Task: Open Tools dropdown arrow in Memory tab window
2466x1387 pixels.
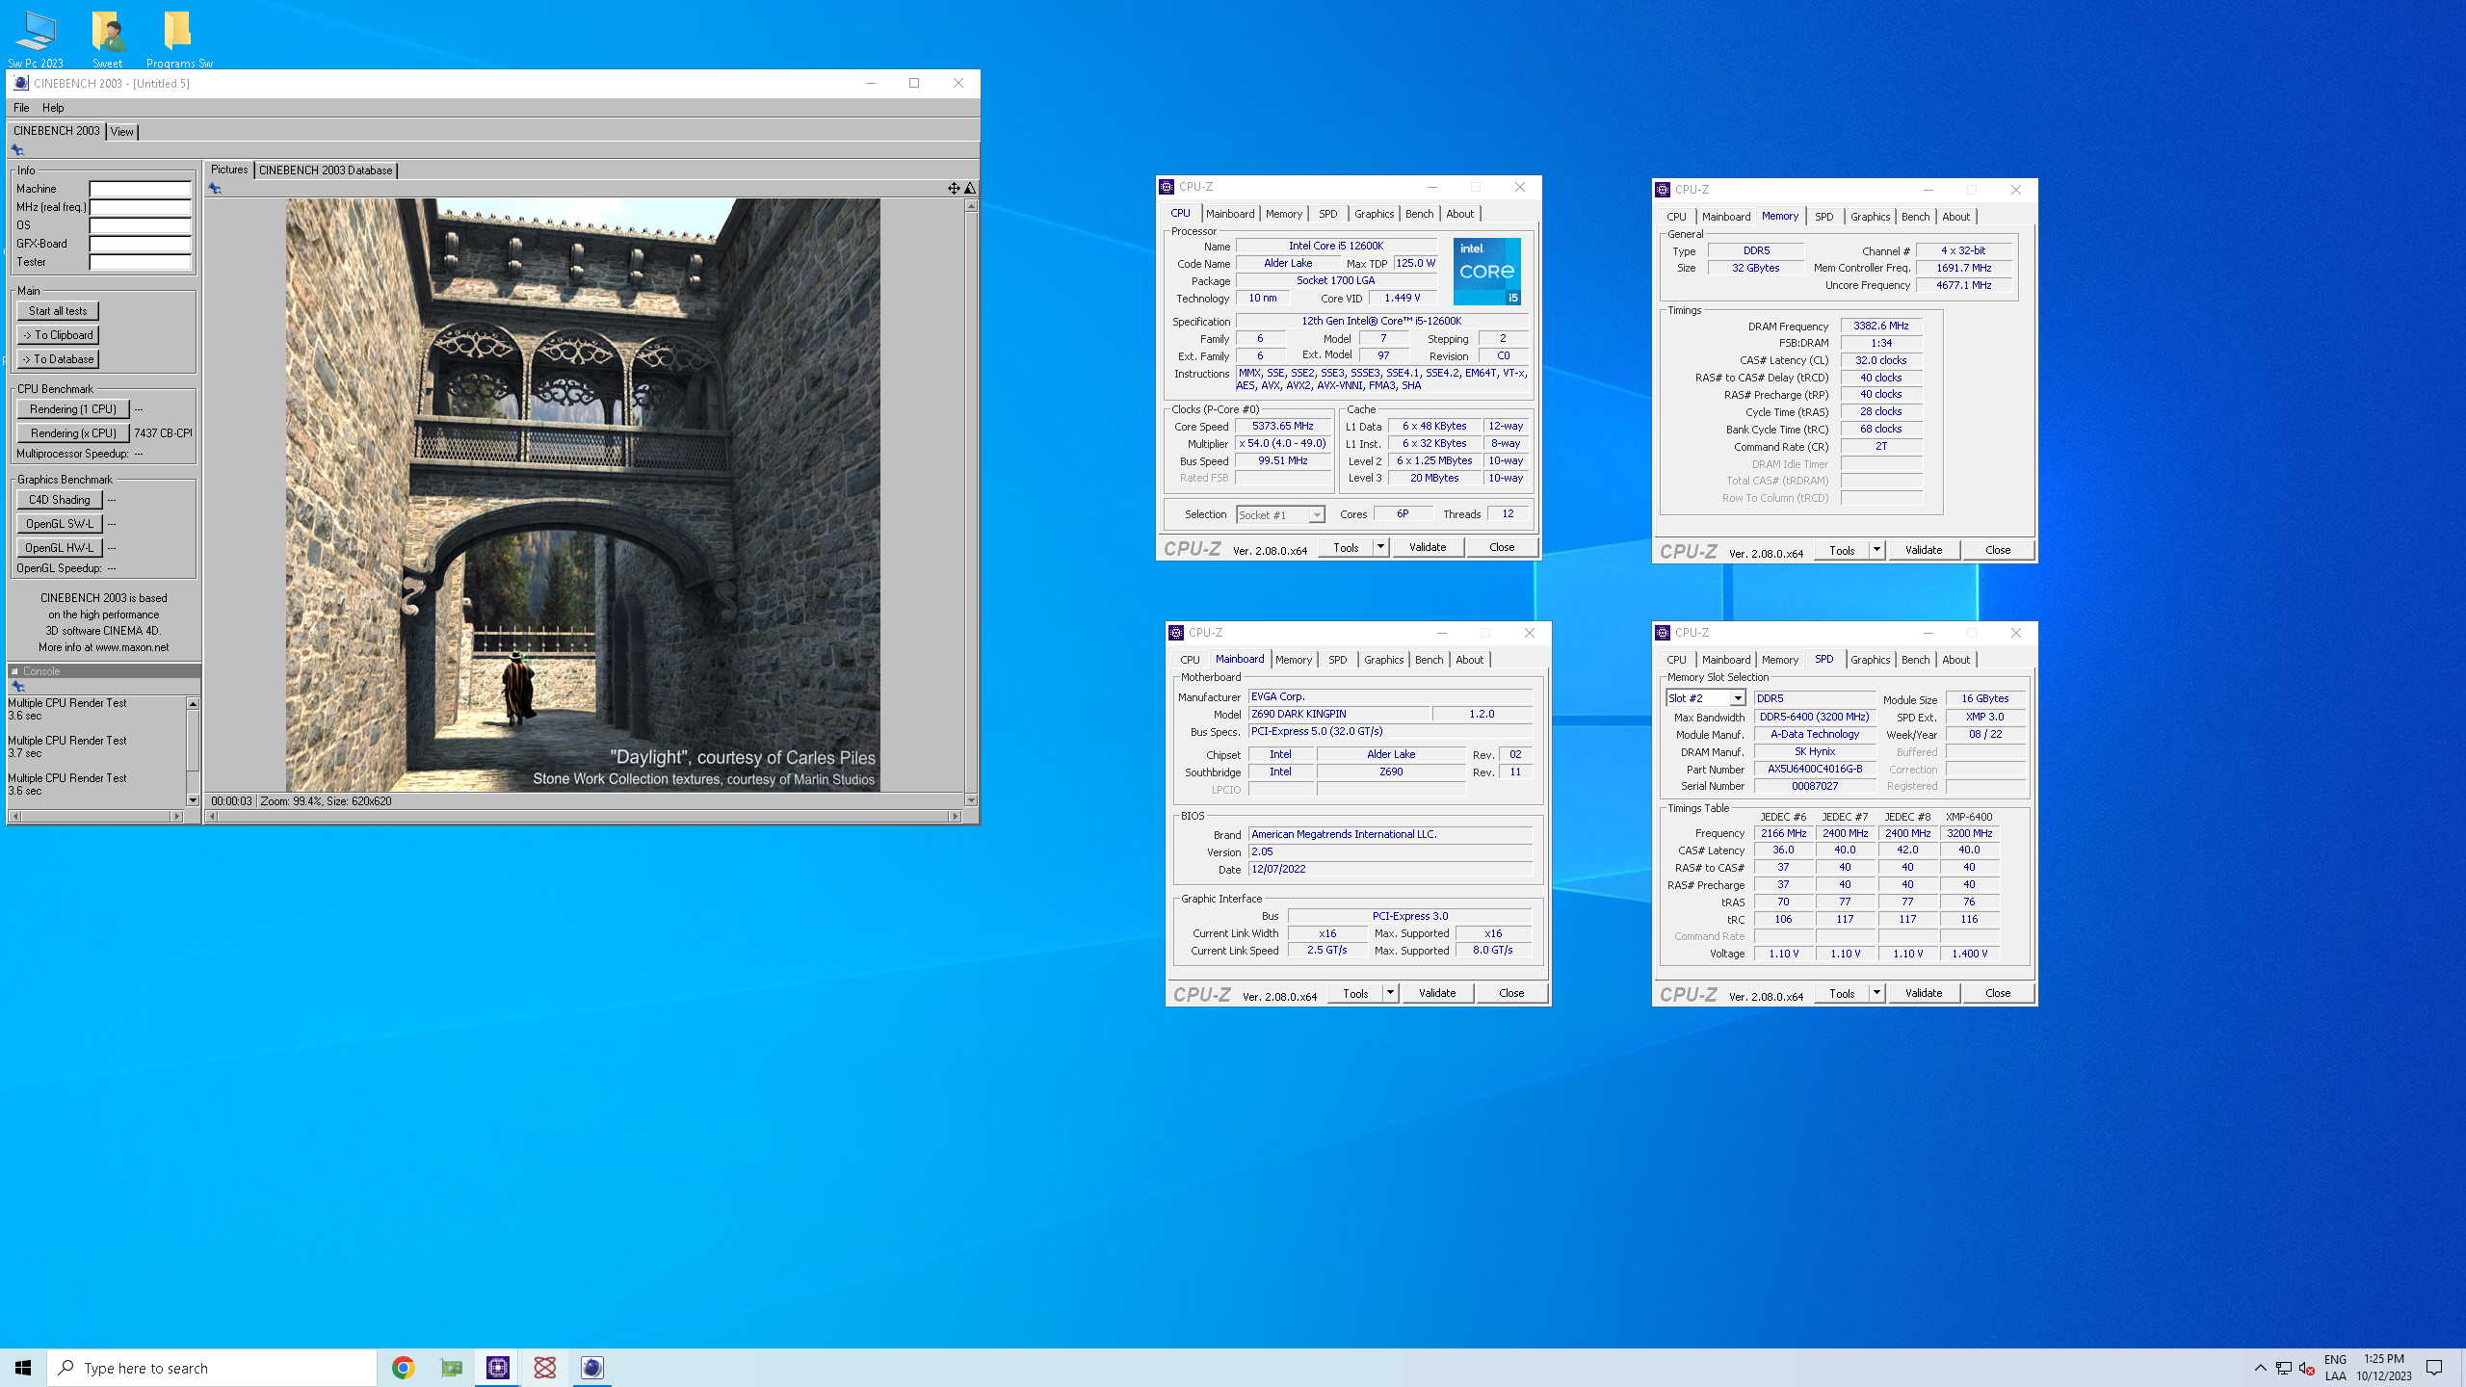Action: [x=1876, y=550]
